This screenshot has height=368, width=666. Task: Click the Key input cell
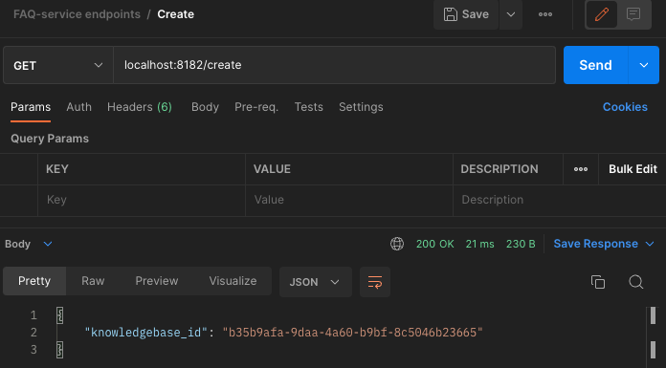click(142, 200)
